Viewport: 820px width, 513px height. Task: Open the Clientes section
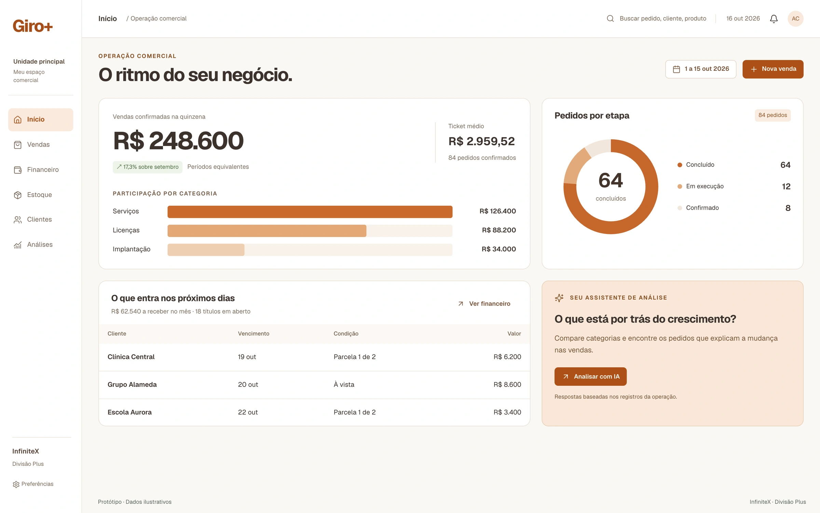tap(41, 220)
